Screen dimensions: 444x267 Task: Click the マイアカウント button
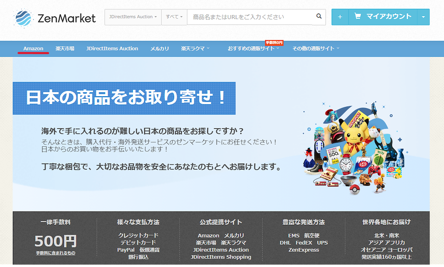(383, 17)
